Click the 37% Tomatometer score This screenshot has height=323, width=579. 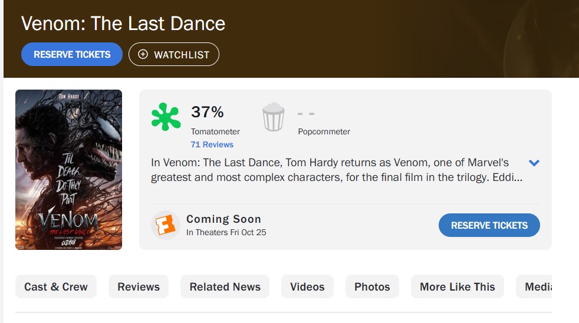click(207, 112)
